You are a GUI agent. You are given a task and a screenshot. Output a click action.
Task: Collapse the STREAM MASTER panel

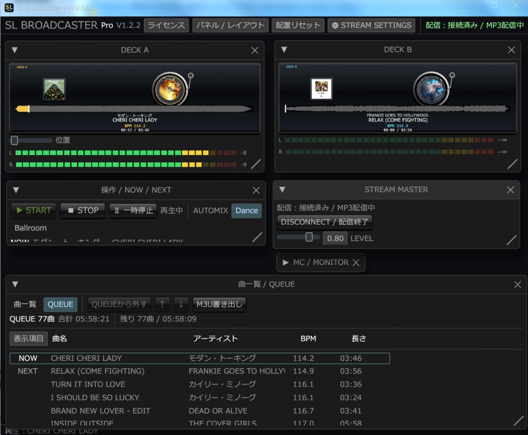[x=282, y=189]
